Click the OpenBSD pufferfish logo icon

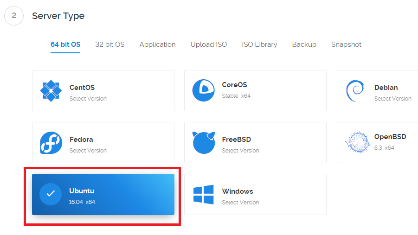tap(358, 142)
